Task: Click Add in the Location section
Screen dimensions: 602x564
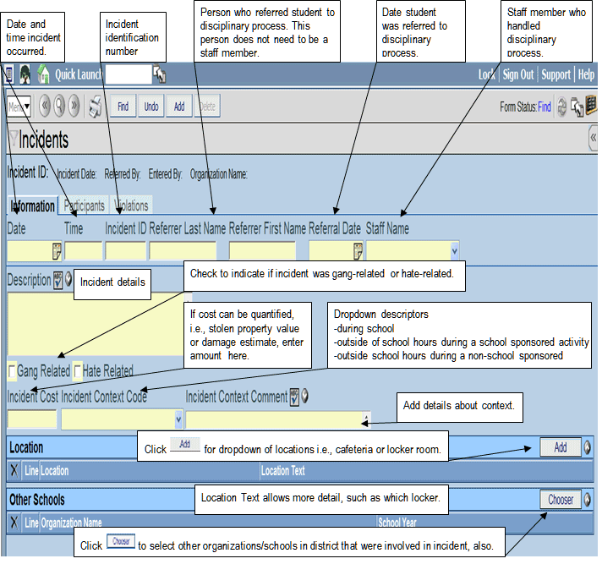Action: (x=561, y=447)
